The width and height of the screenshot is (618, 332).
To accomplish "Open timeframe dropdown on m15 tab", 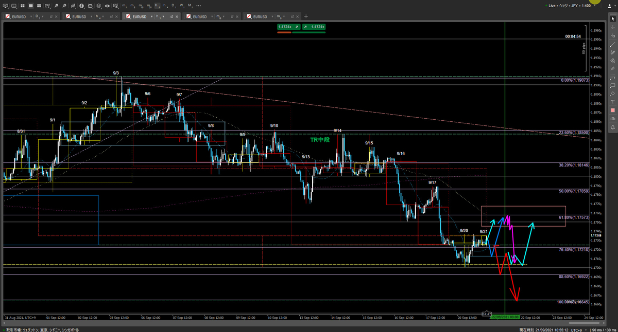I will [x=223, y=17].
